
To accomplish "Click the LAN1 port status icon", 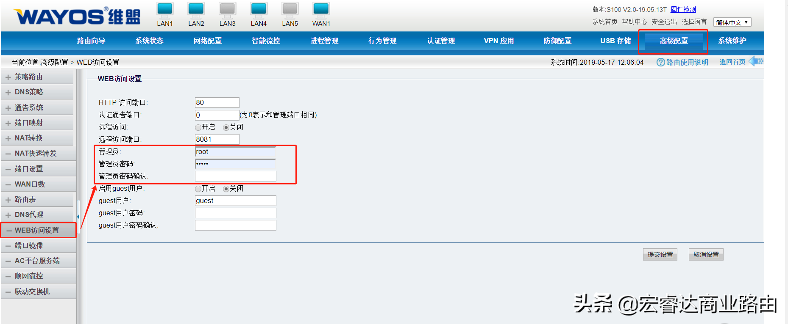I will tap(164, 10).
